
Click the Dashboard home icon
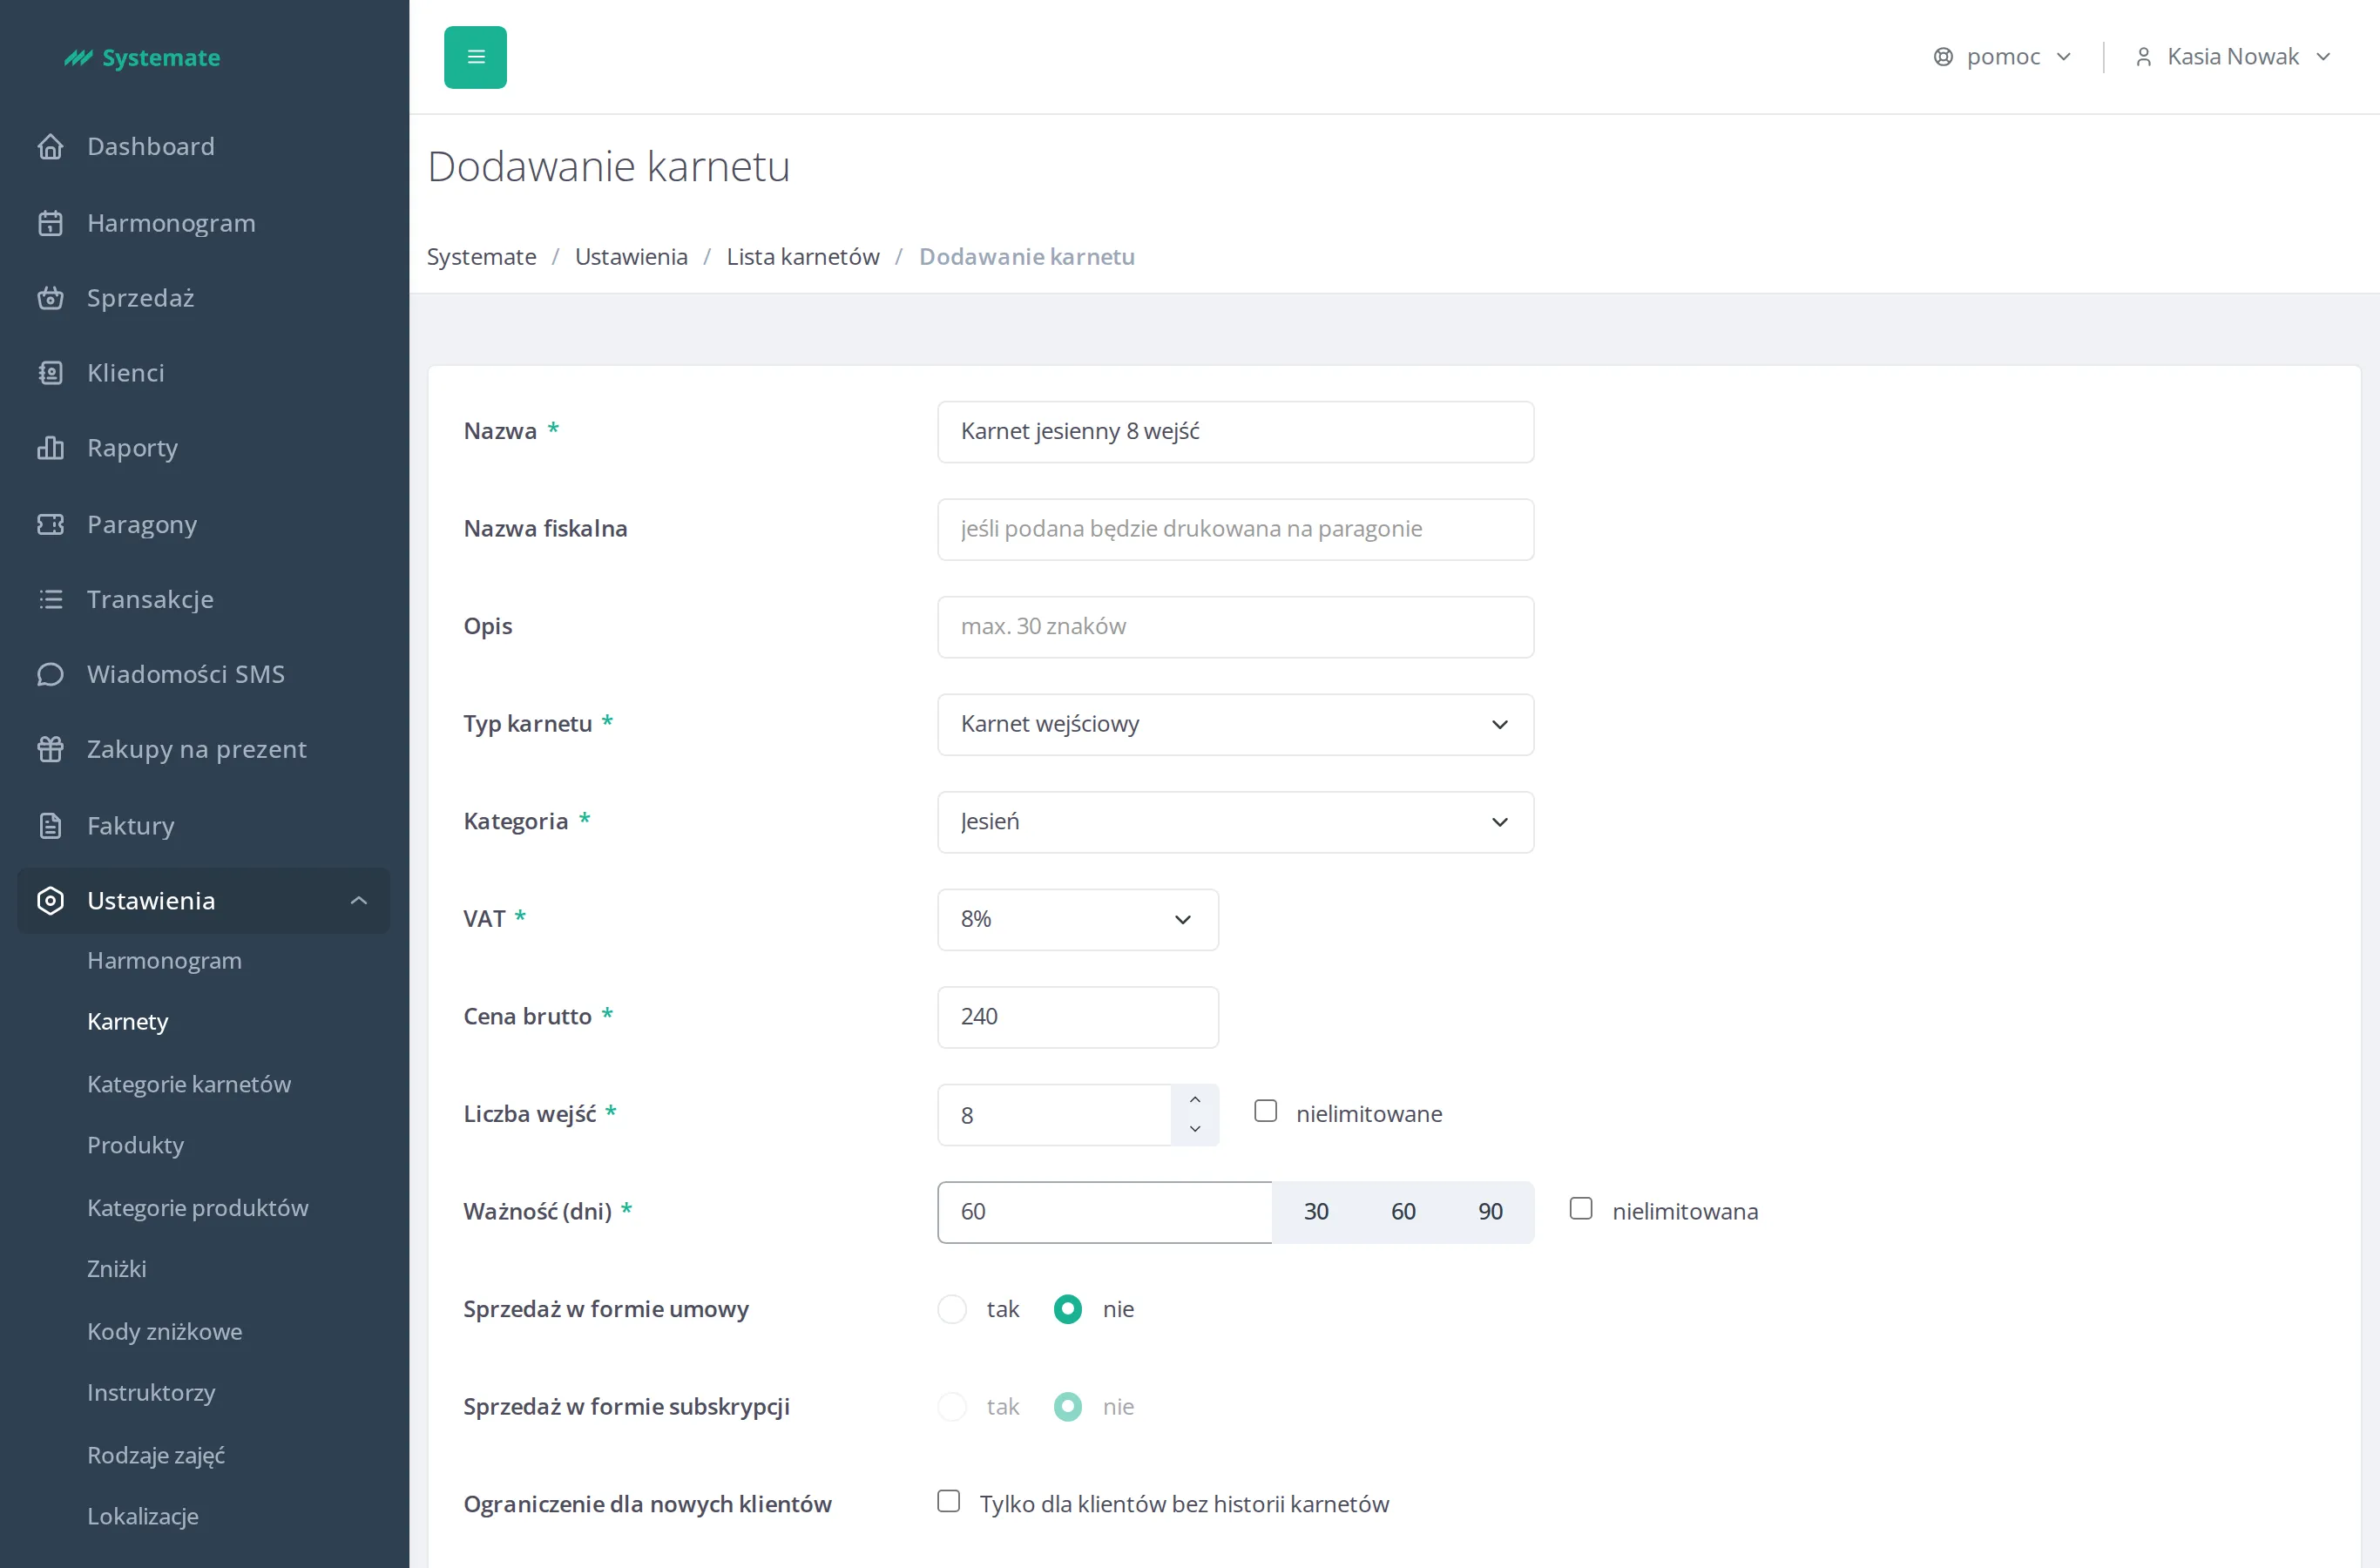point(50,147)
